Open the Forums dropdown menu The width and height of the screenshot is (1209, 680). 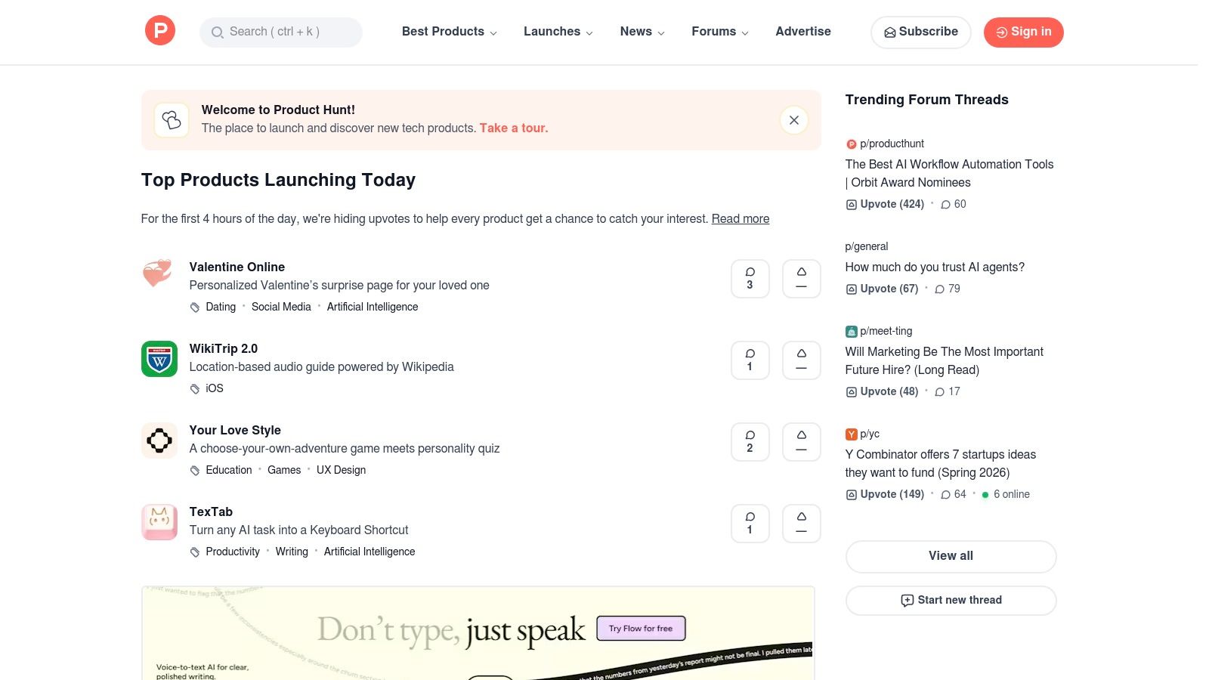(x=719, y=32)
